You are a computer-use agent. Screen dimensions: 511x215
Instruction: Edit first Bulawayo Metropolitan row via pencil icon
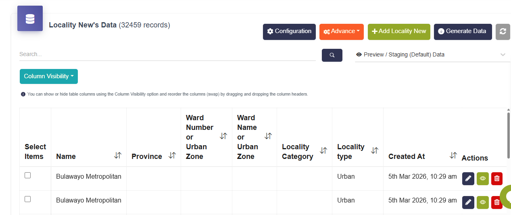(468, 179)
